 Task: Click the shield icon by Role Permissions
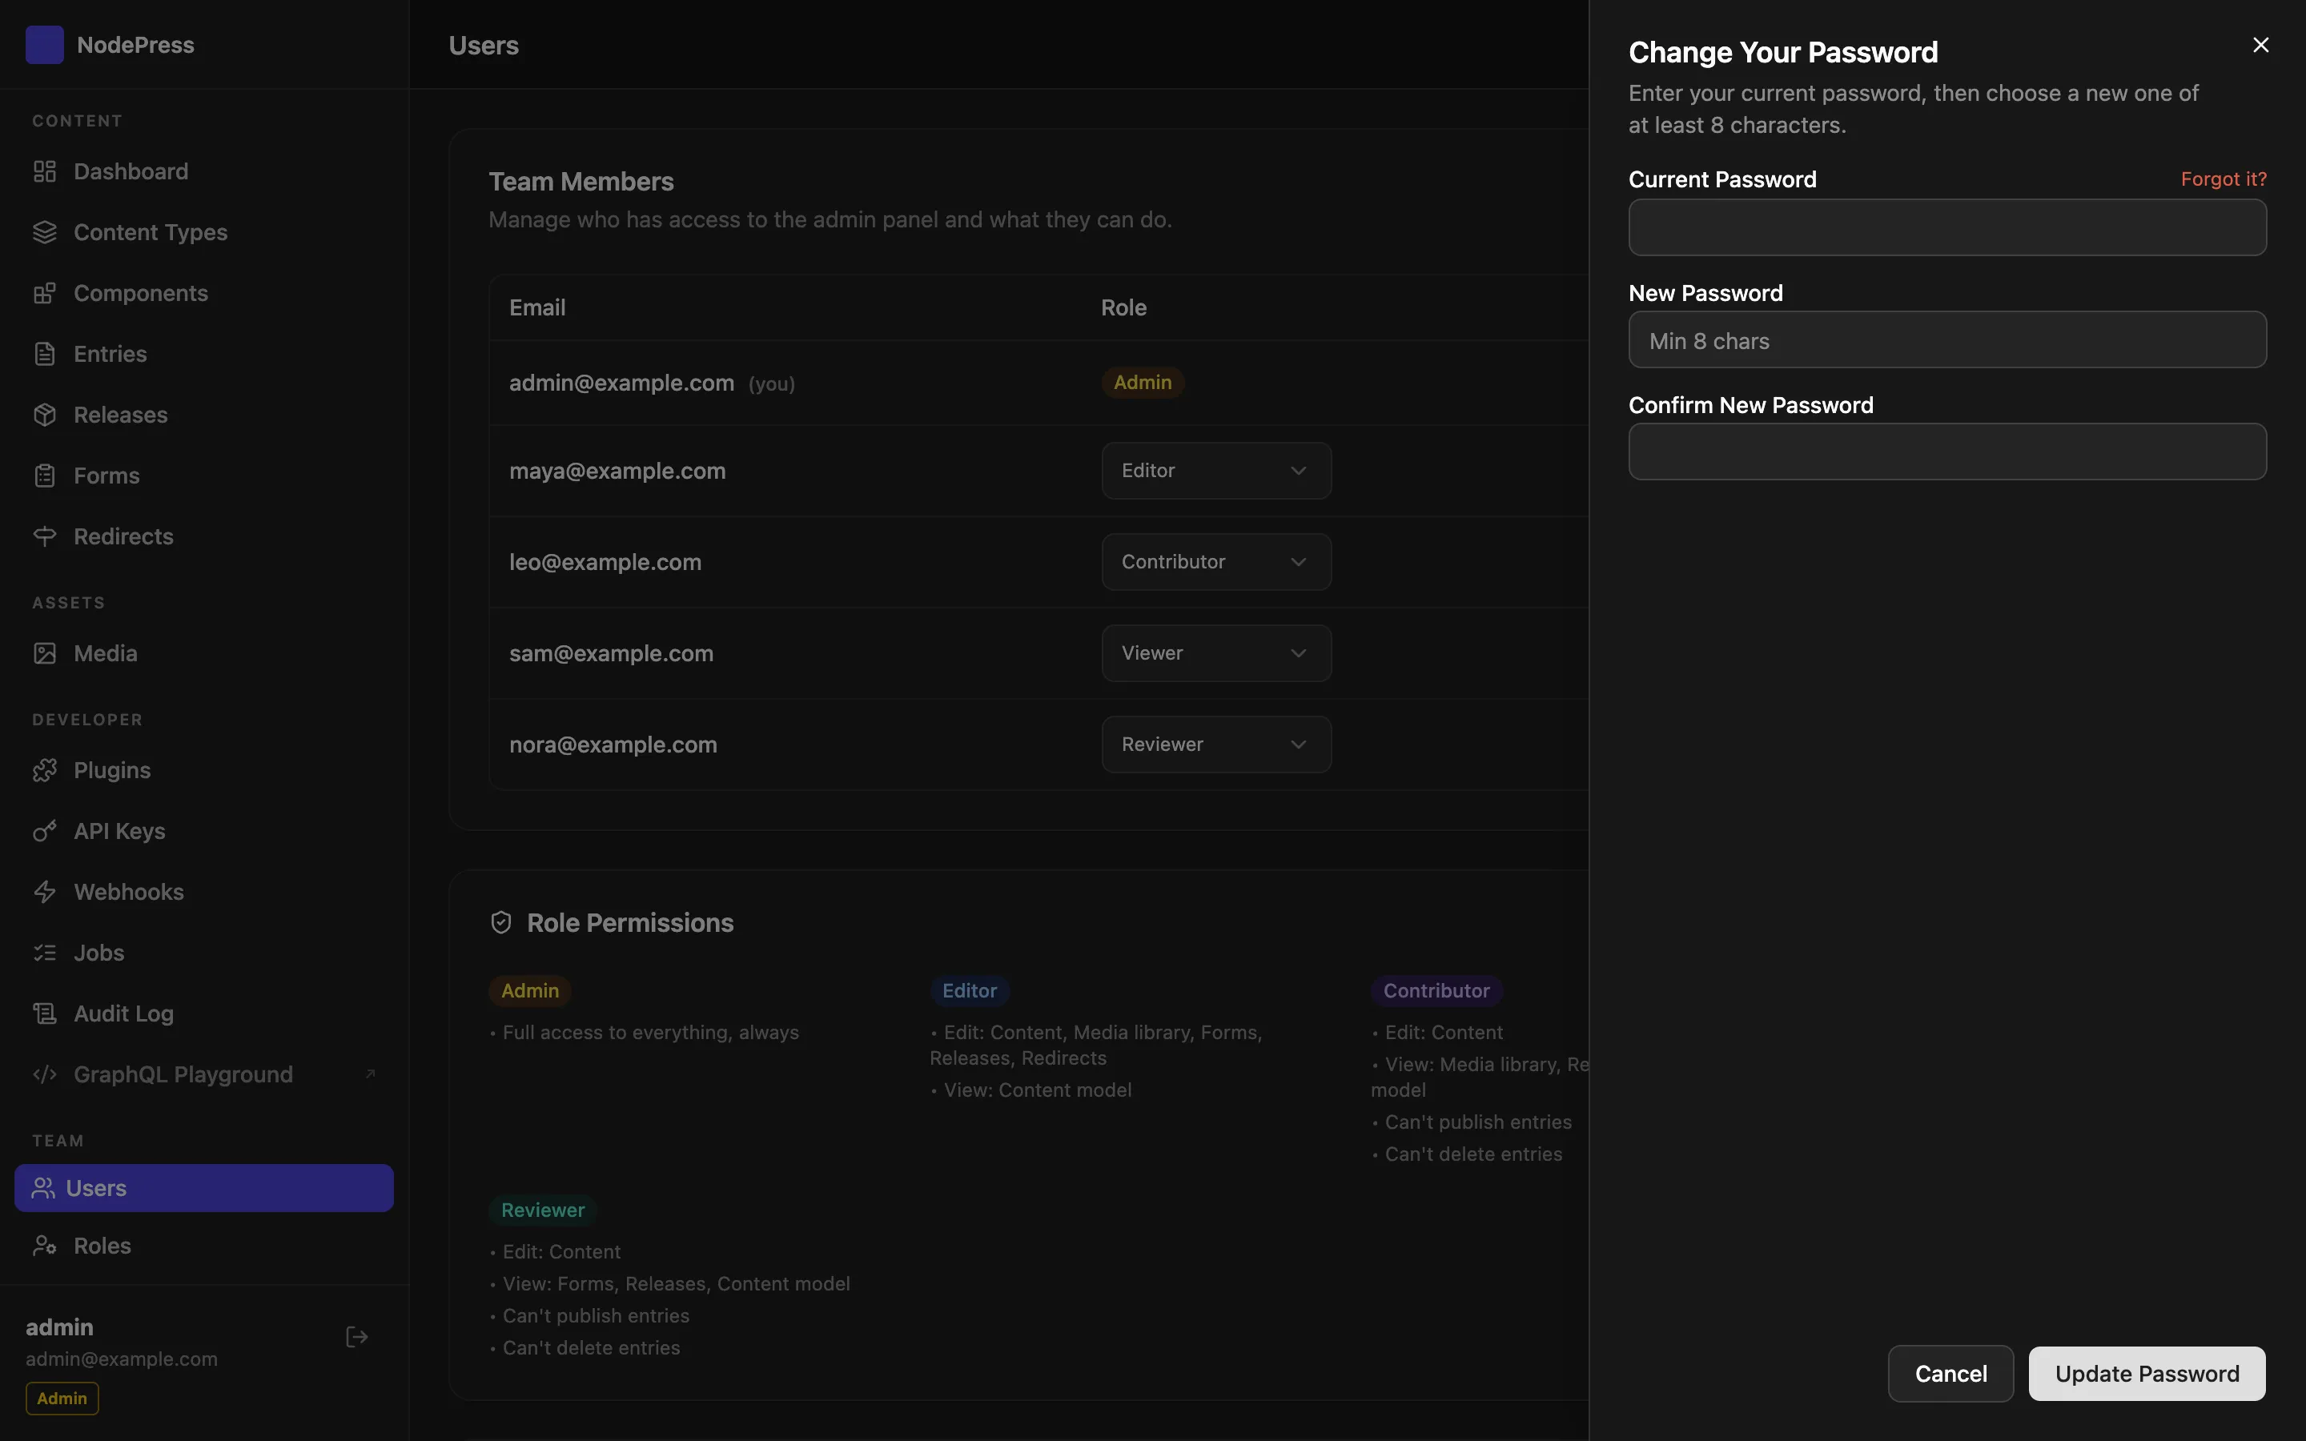point(501,922)
